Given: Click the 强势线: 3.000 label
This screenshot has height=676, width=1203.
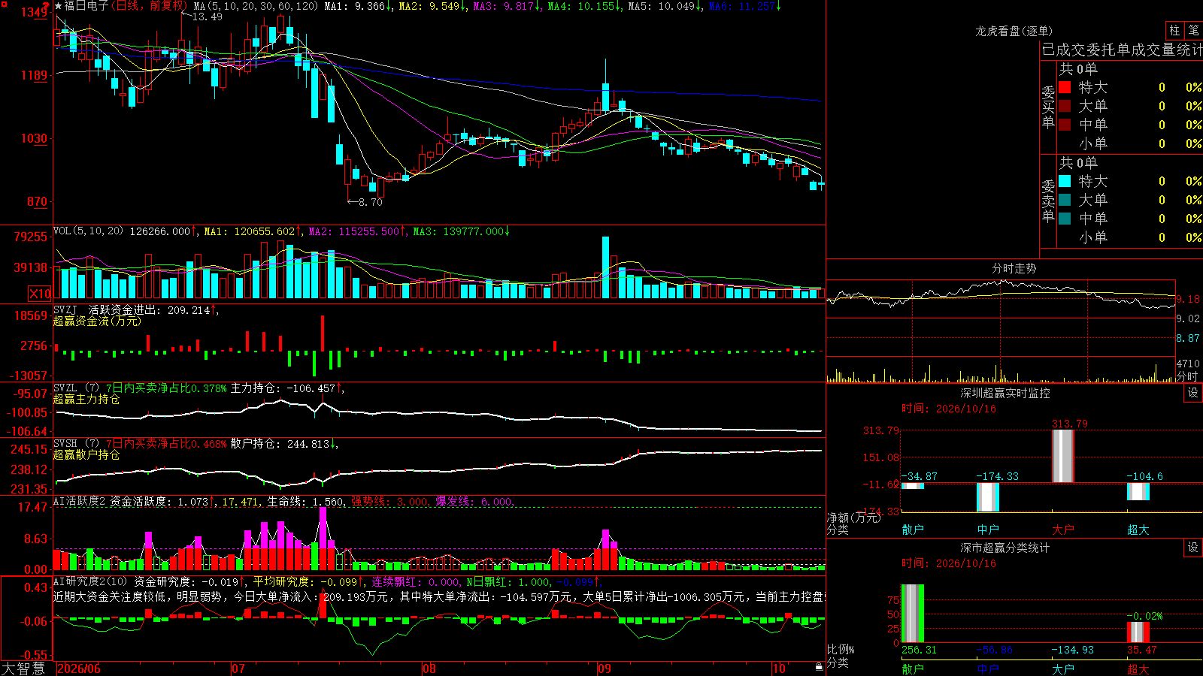Looking at the screenshot, I should click(389, 501).
